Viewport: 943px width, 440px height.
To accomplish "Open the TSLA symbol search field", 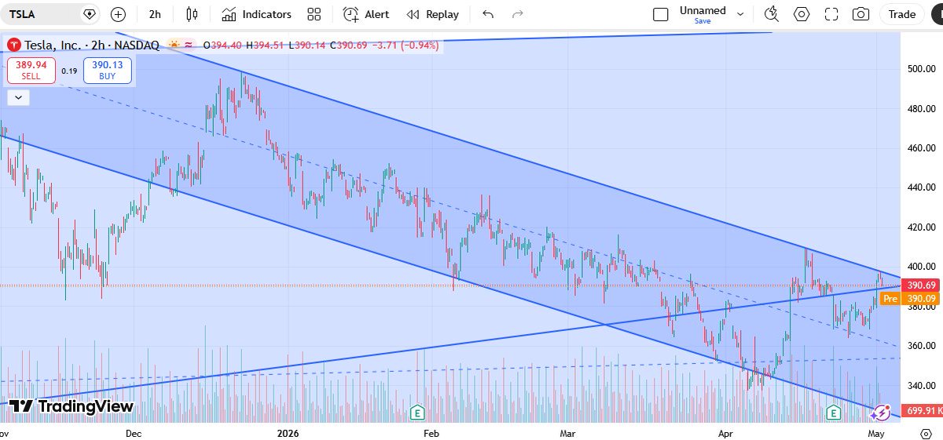I will (x=39, y=14).
